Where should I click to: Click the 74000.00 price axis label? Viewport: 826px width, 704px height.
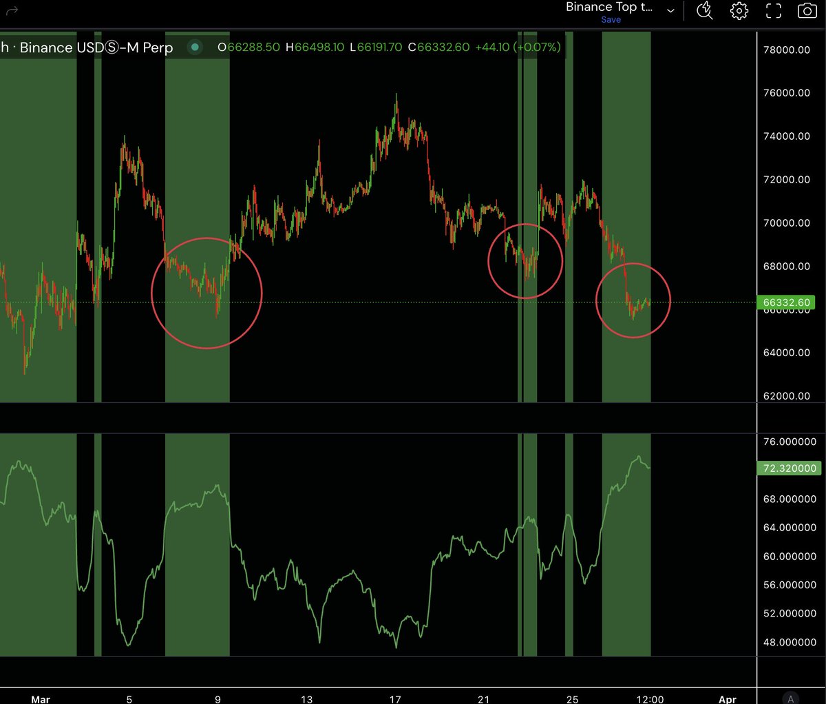(x=786, y=136)
